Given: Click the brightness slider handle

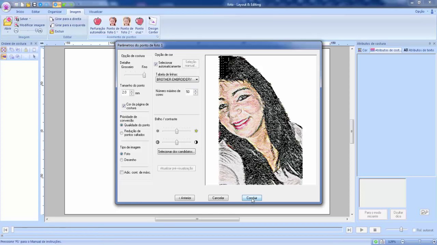Looking at the screenshot, I should coord(177,131).
